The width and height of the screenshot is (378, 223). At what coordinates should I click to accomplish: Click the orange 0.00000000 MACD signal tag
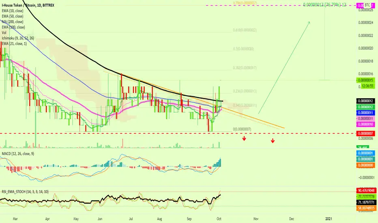click(x=365, y=165)
